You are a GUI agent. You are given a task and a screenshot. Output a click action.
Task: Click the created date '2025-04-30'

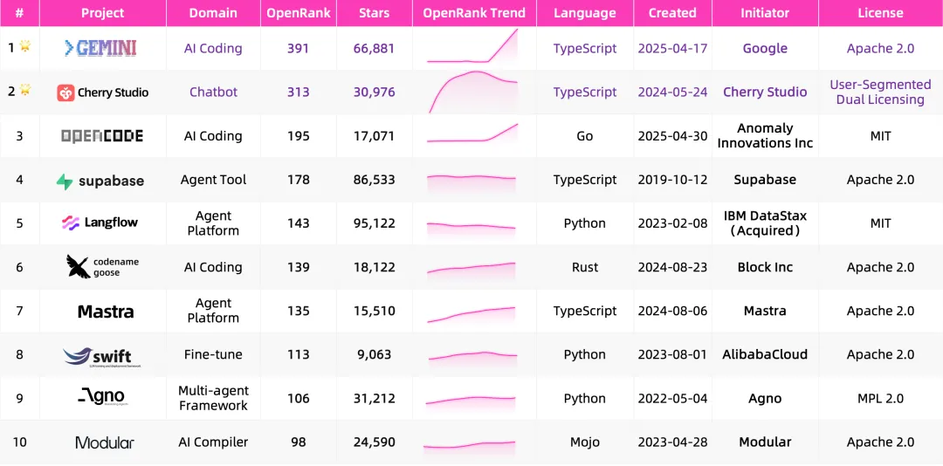[672, 136]
